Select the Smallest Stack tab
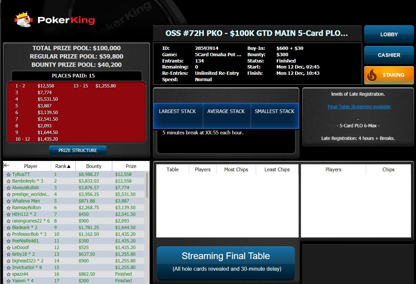 pos(275,111)
